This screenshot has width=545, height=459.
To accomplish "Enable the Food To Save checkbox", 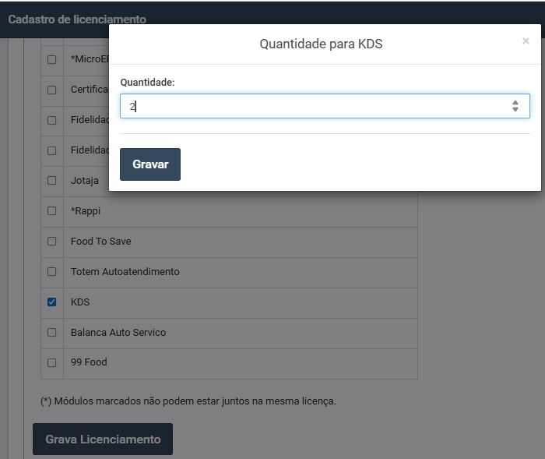I will [x=52, y=242].
